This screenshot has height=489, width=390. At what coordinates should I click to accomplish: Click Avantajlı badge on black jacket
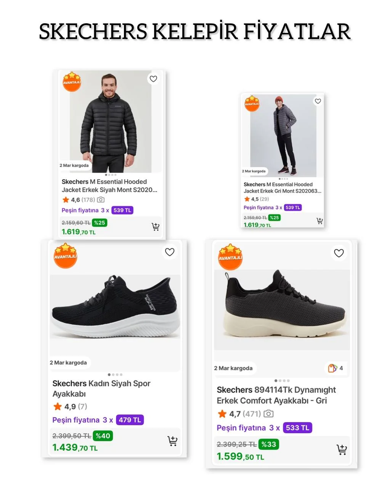pos(72,82)
